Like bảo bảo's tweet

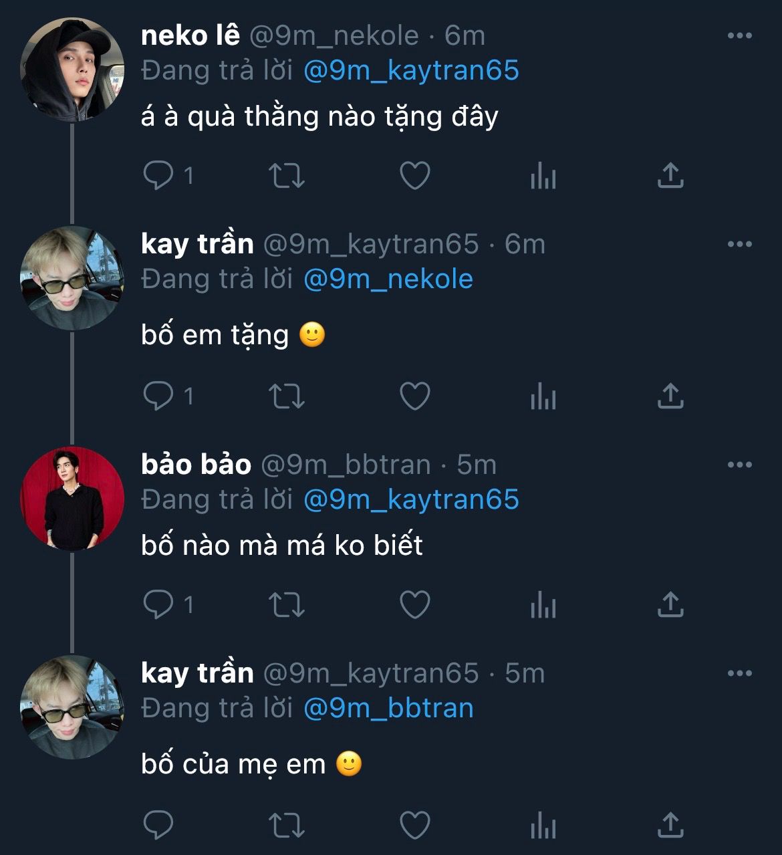414,605
